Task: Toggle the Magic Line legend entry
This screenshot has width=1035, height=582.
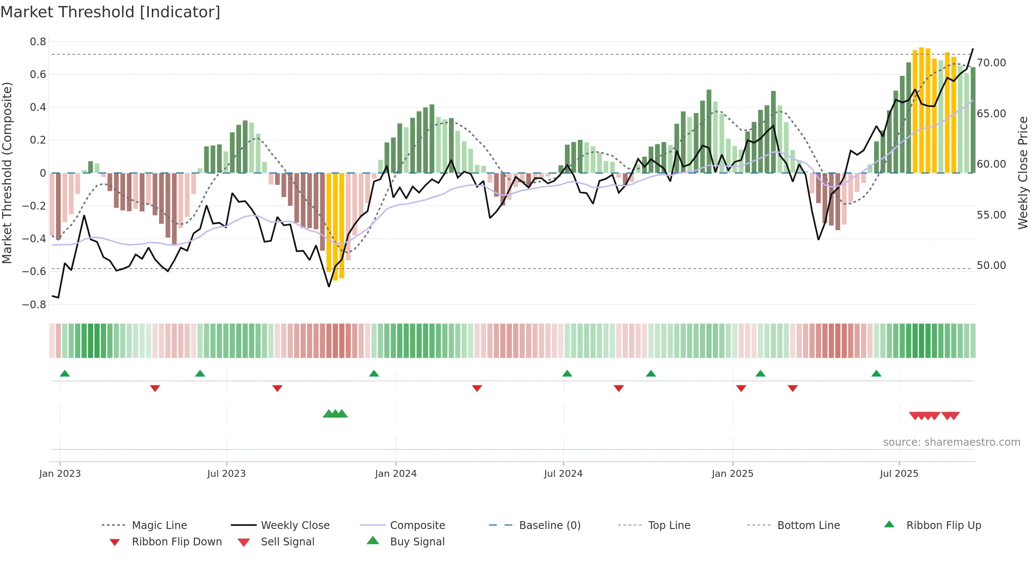Action: click(x=144, y=525)
